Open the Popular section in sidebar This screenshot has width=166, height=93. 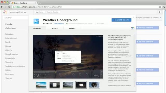pyautogui.click(x=9, y=24)
